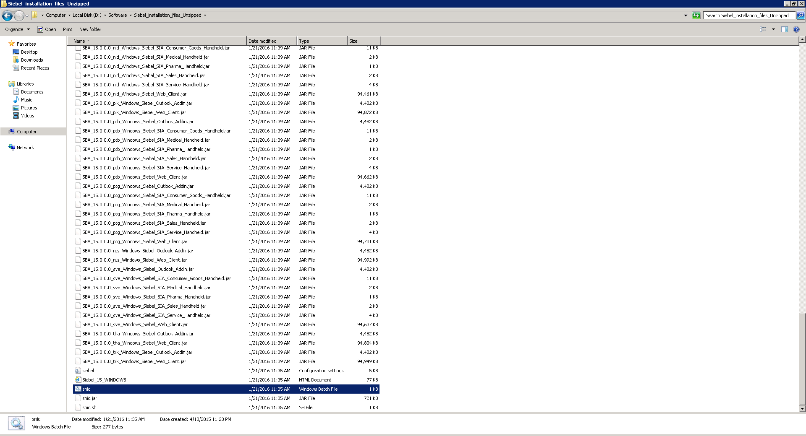Open the Music library
806x436 pixels.
point(26,100)
